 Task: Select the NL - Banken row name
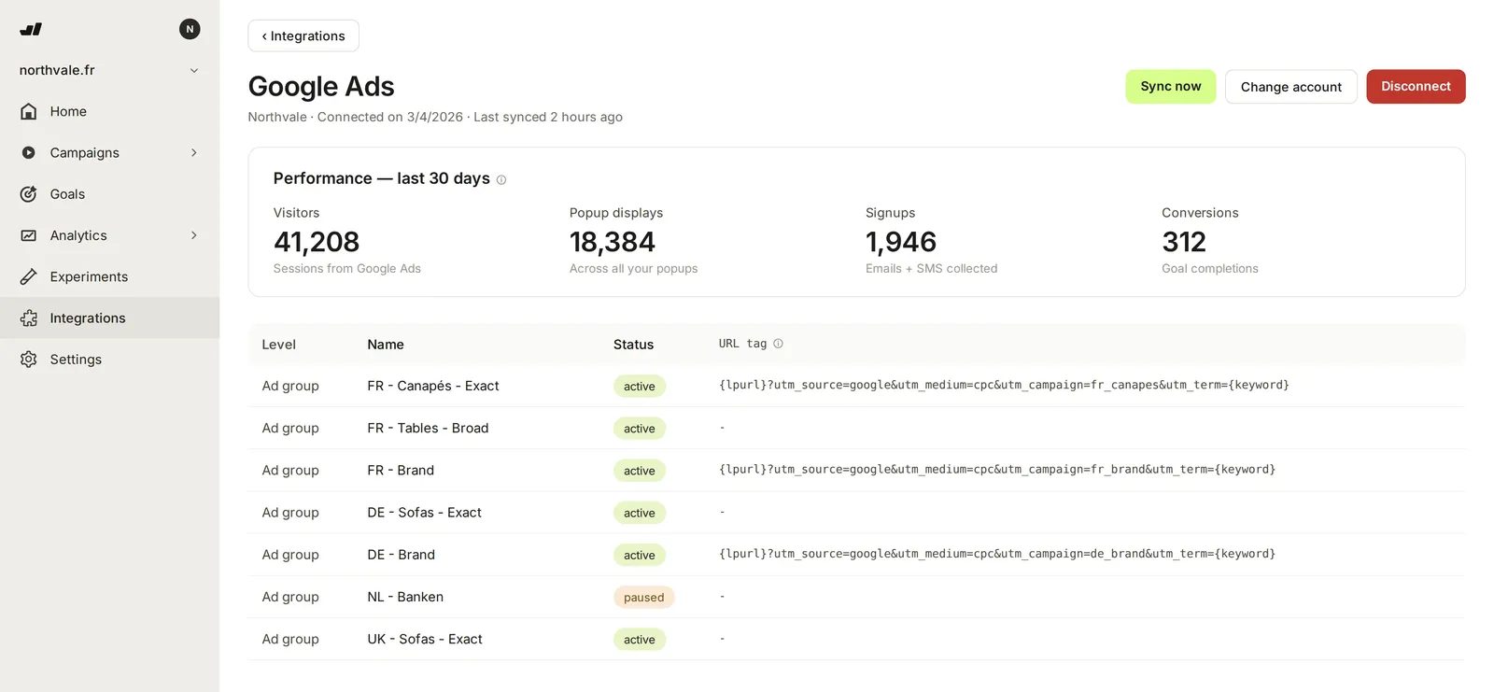[405, 597]
